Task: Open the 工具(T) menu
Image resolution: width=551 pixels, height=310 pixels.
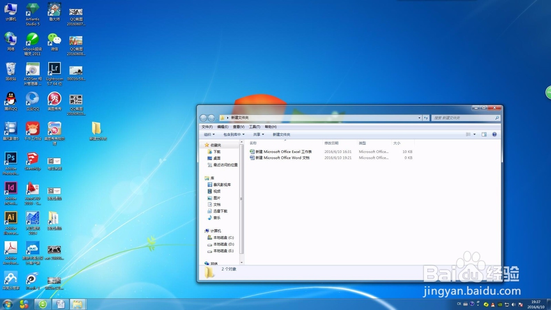Action: [255, 127]
